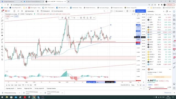Viewport: 176px width, 99px height.
Task: Select the YTD date range
Action: 23,85
